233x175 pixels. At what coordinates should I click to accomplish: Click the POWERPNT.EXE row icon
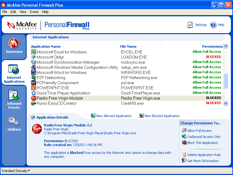pos(34,88)
